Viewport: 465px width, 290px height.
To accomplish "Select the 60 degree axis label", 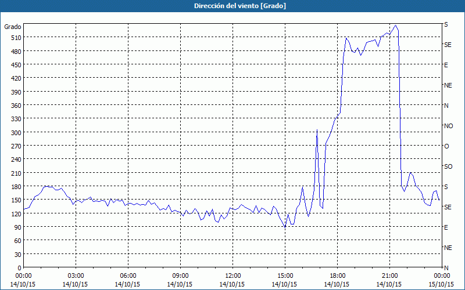I will tap(18, 241).
